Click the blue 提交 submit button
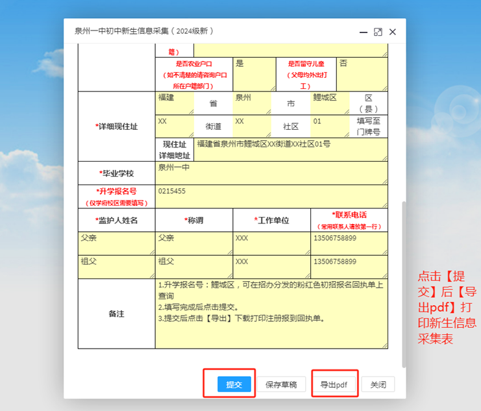 click(234, 384)
